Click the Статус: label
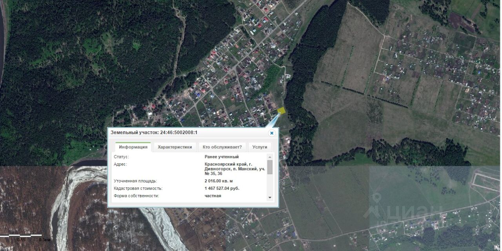This screenshot has height=251, width=502. (x=121, y=157)
